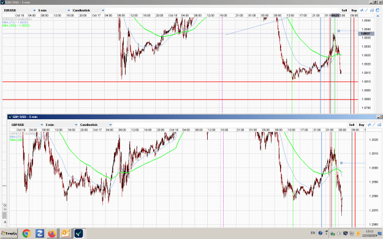383x239 pixels.
Task: Select the EMA (72) legend on EUR/USD chart
Action: point(15,23)
